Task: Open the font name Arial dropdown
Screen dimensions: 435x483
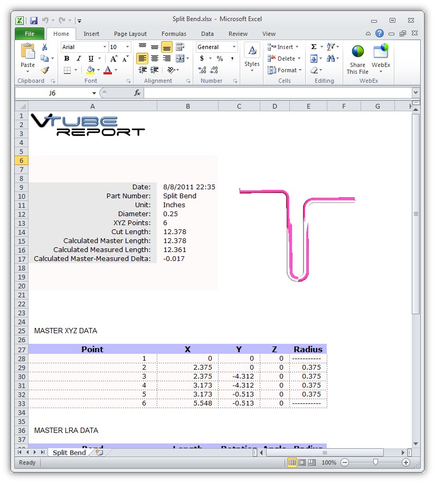Action: tap(105, 47)
